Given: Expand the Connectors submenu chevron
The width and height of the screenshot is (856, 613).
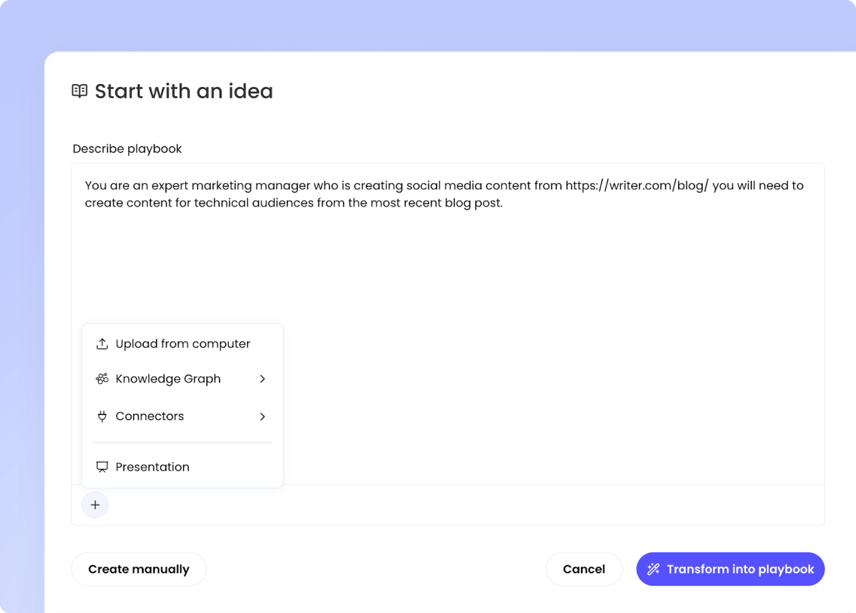Looking at the screenshot, I should 262,416.
